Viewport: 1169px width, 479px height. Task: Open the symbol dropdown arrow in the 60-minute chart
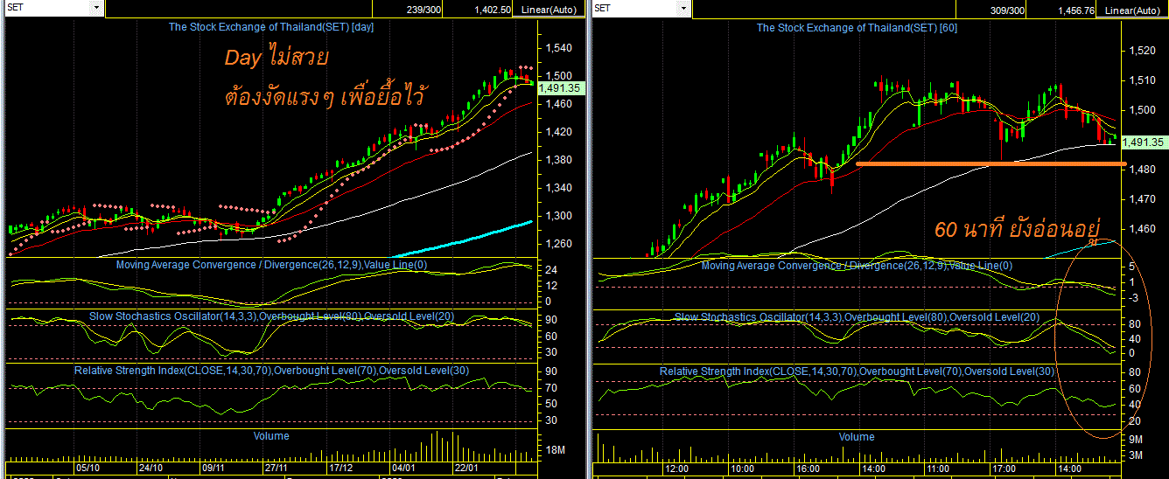pyautogui.click(x=682, y=8)
